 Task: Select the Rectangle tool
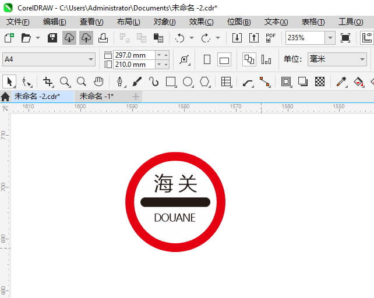click(x=171, y=81)
